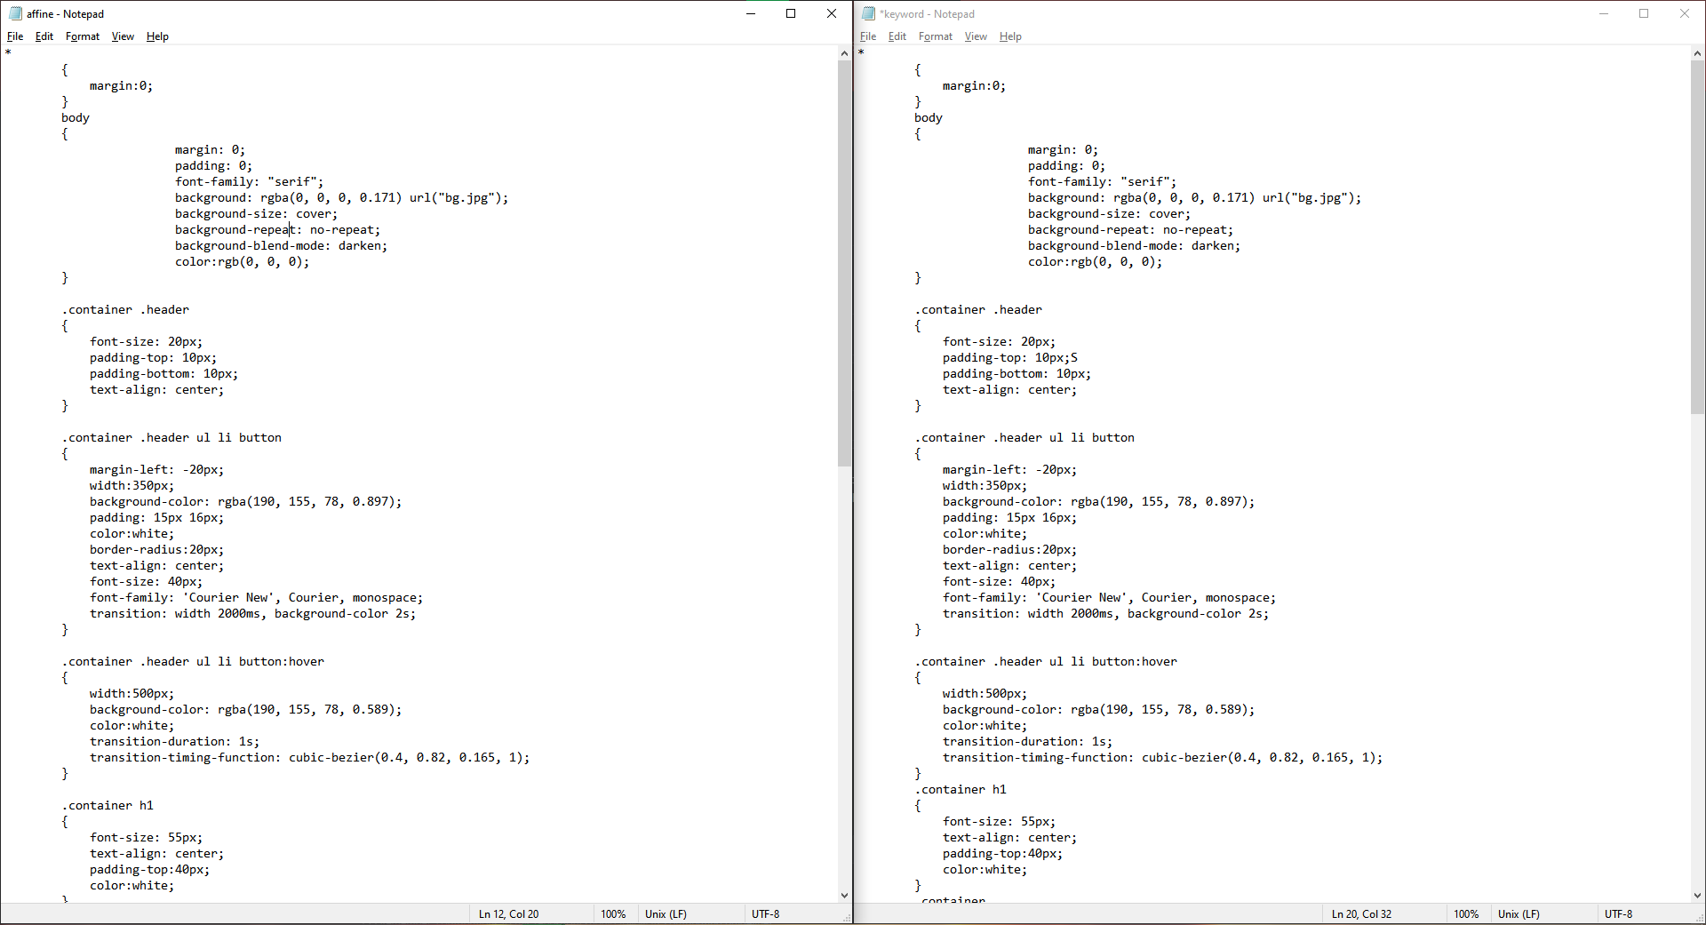Click "Unix (LF)" in the affine status bar
This screenshot has width=1706, height=925.
coord(666,914)
